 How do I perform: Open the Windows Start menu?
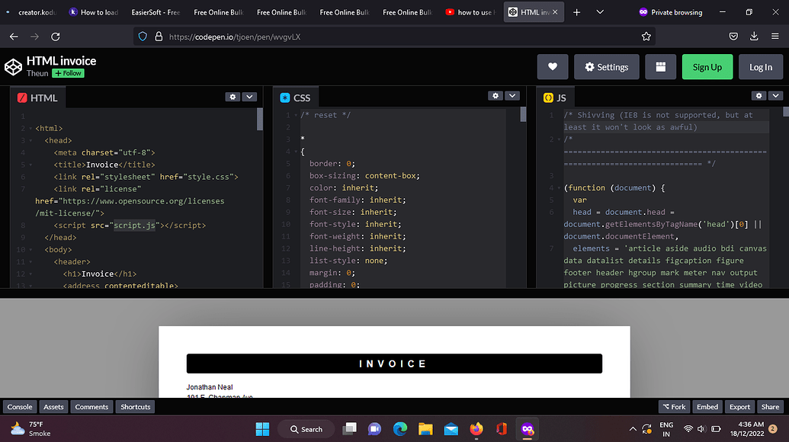(x=263, y=430)
